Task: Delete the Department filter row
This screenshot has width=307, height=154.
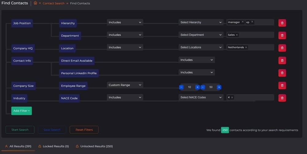Action: [282, 35]
